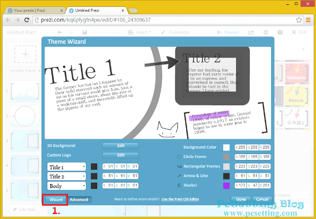Click the cat doodle in the preview
This screenshot has height=219, width=316.
(166, 129)
